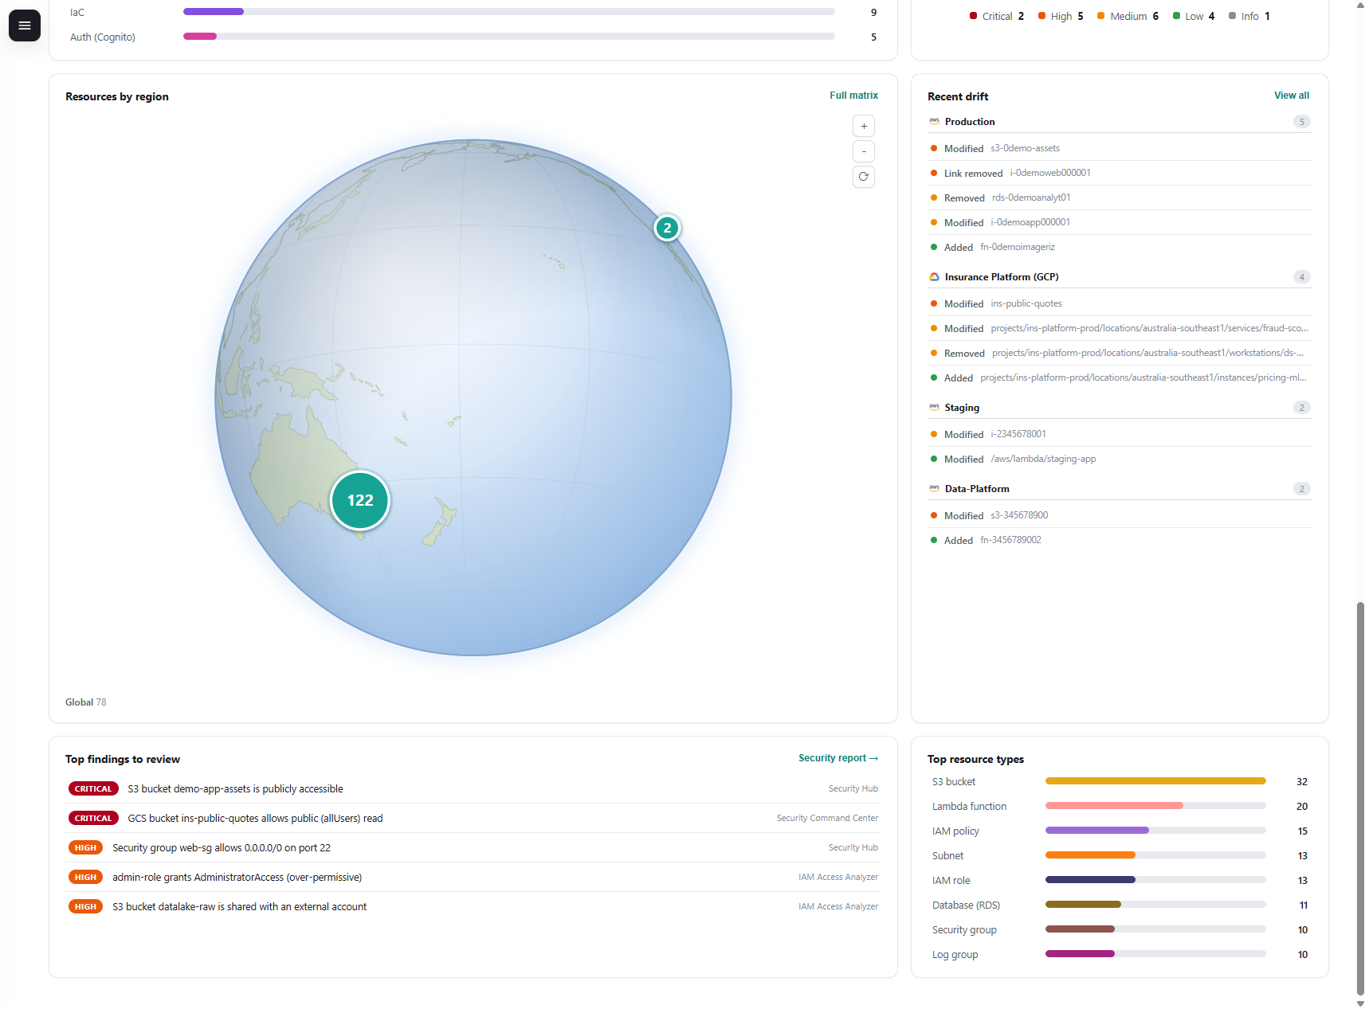Open Insurance Platform (GCP) drift group
This screenshot has width=1365, height=1009.
1120,277
